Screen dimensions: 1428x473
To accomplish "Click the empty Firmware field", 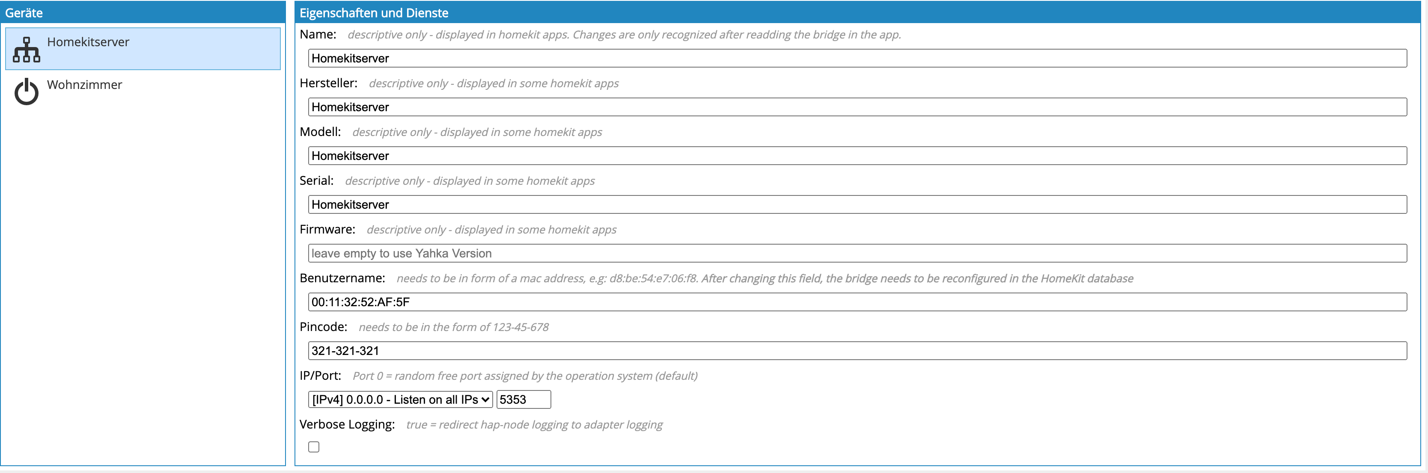I will [x=857, y=253].
